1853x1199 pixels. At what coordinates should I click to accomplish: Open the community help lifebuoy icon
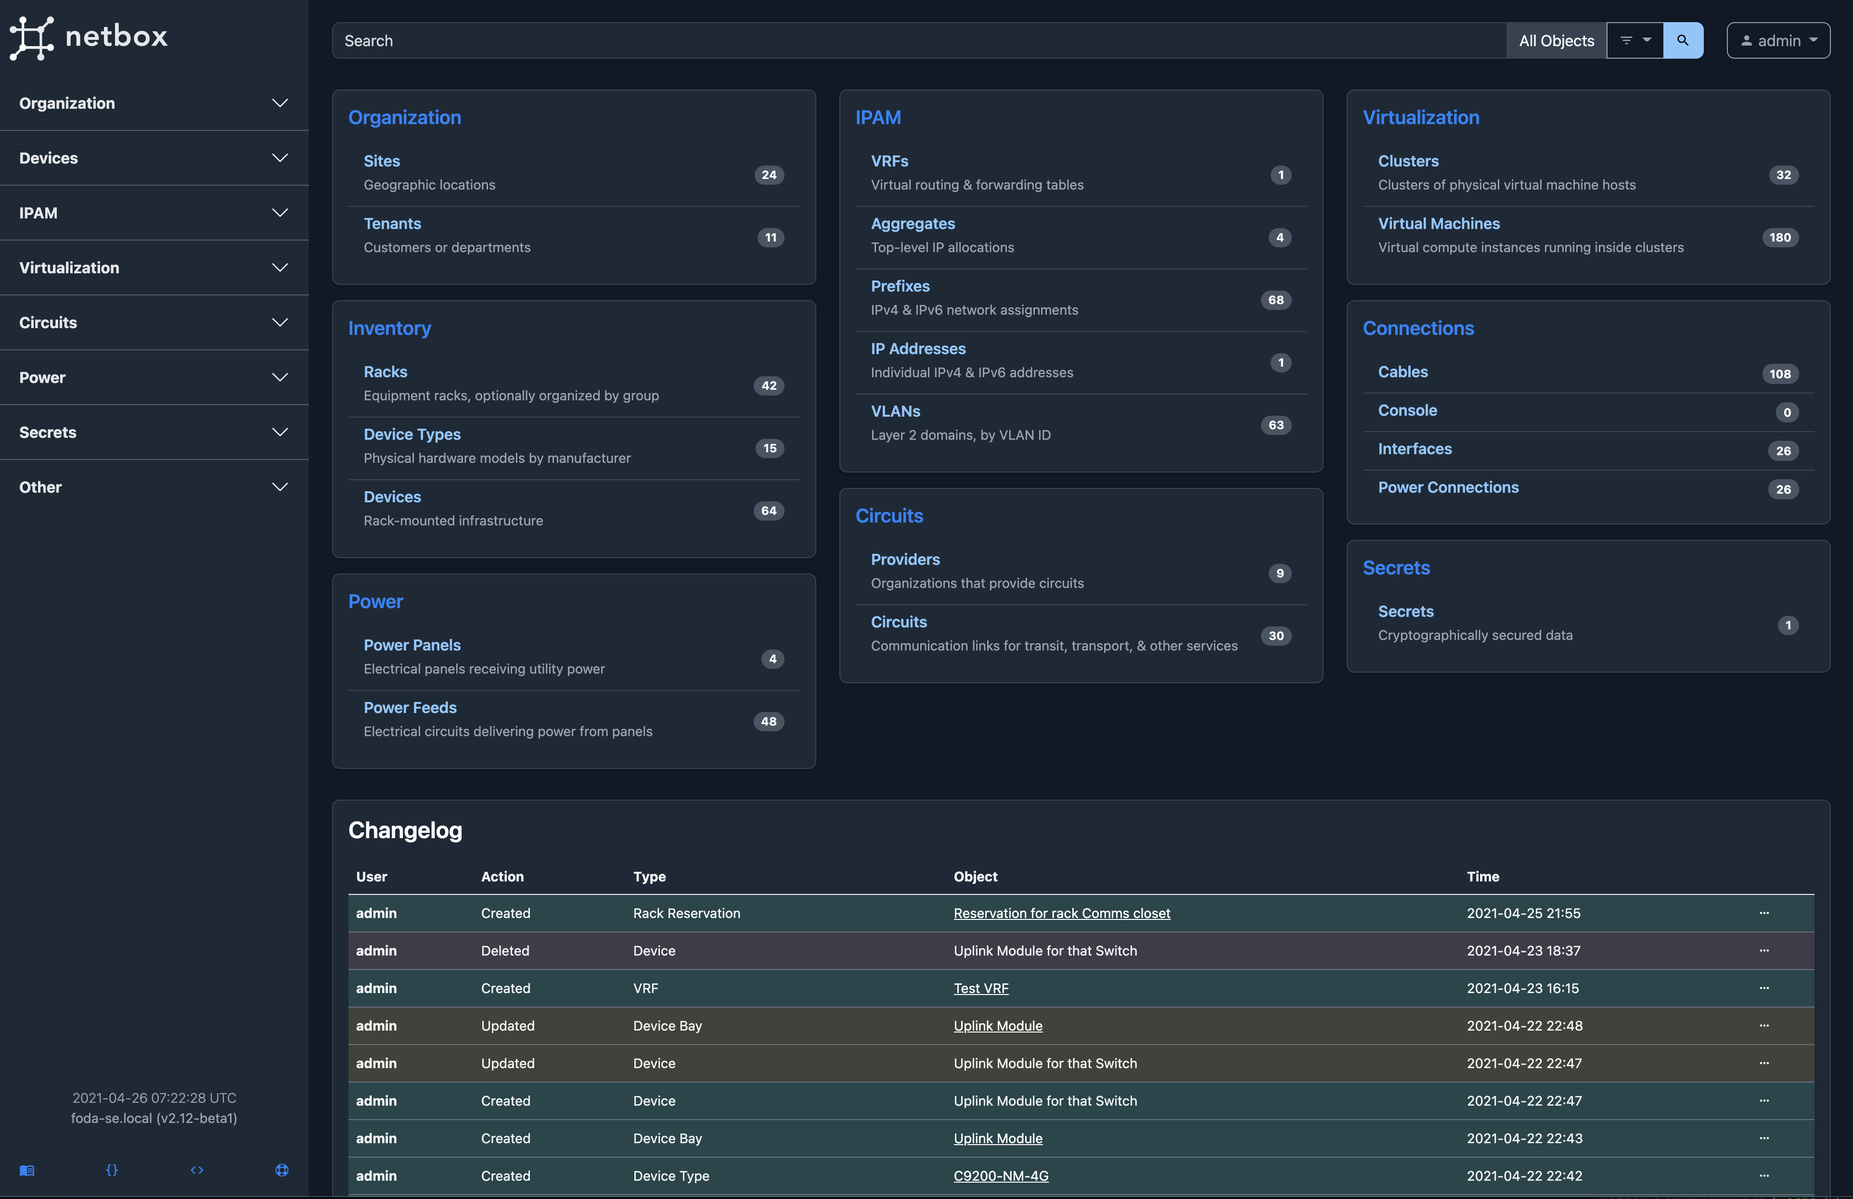[282, 1170]
